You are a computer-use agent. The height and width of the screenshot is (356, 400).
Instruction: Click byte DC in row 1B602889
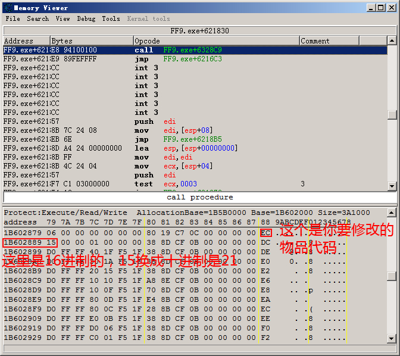[265, 242]
